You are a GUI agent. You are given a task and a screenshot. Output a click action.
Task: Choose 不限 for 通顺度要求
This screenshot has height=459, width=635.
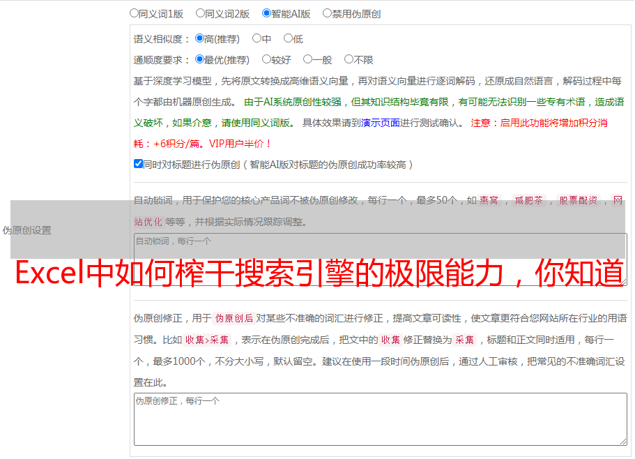click(349, 59)
